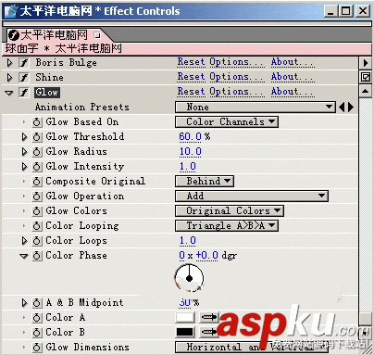Image resolution: width=374 pixels, height=355 pixels.
Task: Click Composite Original stopwatch icon
Action: click(37, 182)
